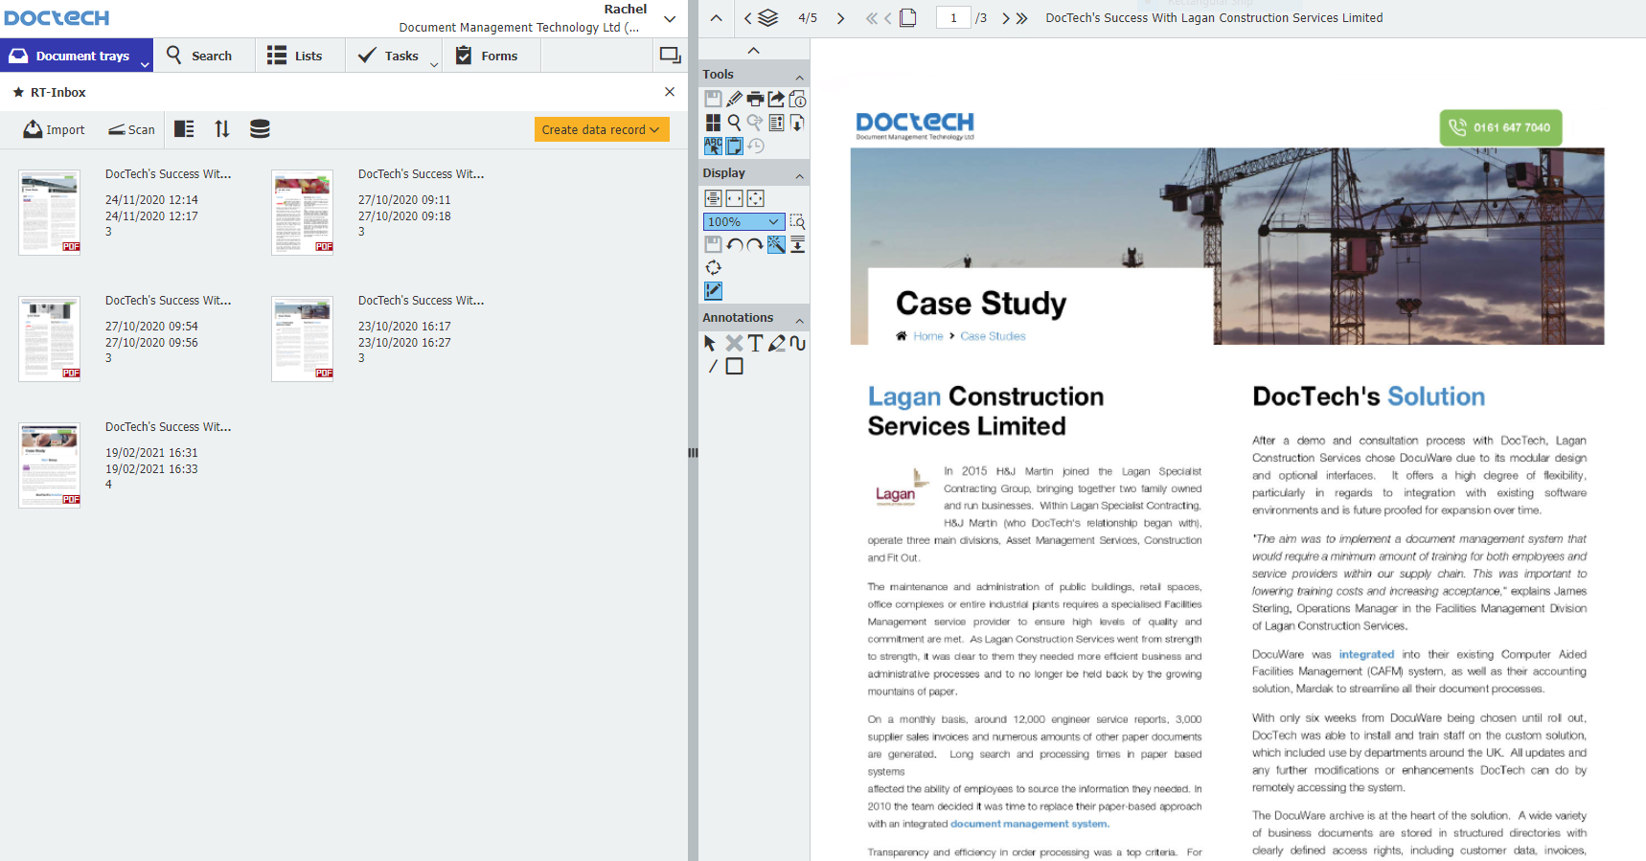Show the thumbnail grid view icon

(x=713, y=123)
